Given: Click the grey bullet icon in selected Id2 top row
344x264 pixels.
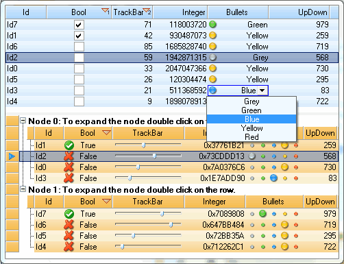Looking at the screenshot, I should tap(212, 57).
